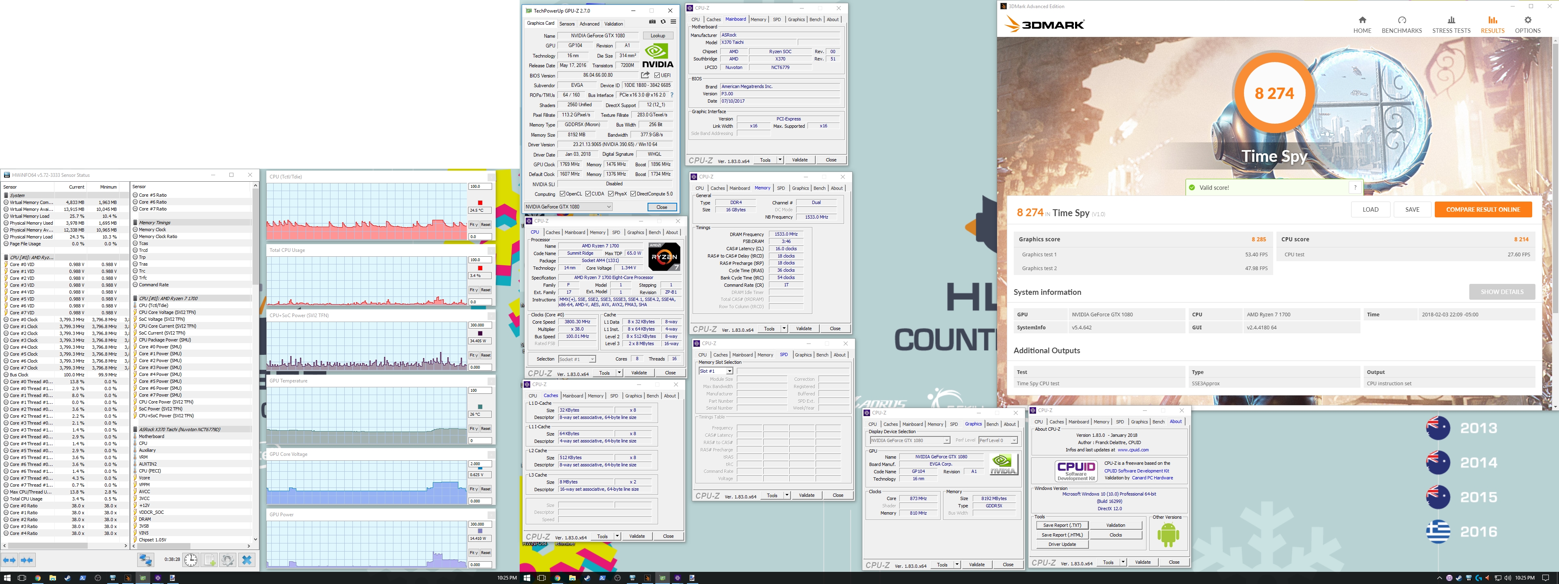The image size is (1559, 584).
Task: Go to 3DMark Home
Action: click(x=1363, y=25)
